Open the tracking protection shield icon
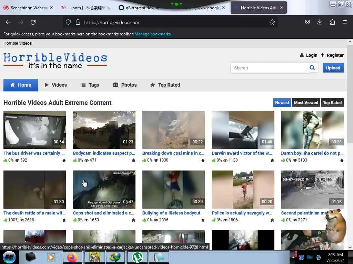 click(x=68, y=22)
